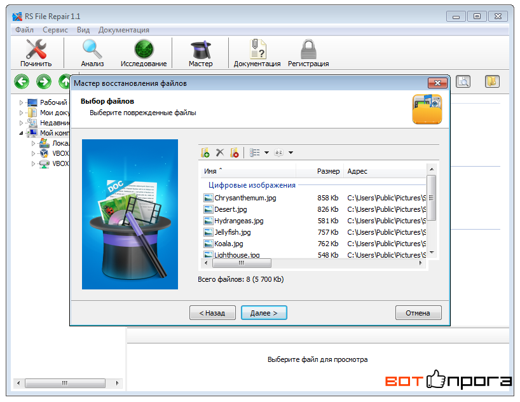
Task: Collapse the Мой комп tree node
Action: 21,133
